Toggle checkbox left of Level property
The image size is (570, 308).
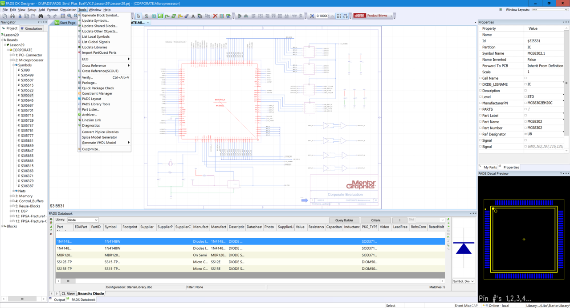pos(480,96)
